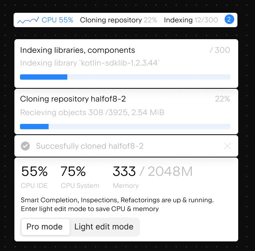255x251 pixels.
Task: Click Indexing 12/300 status item
Action: (x=191, y=20)
